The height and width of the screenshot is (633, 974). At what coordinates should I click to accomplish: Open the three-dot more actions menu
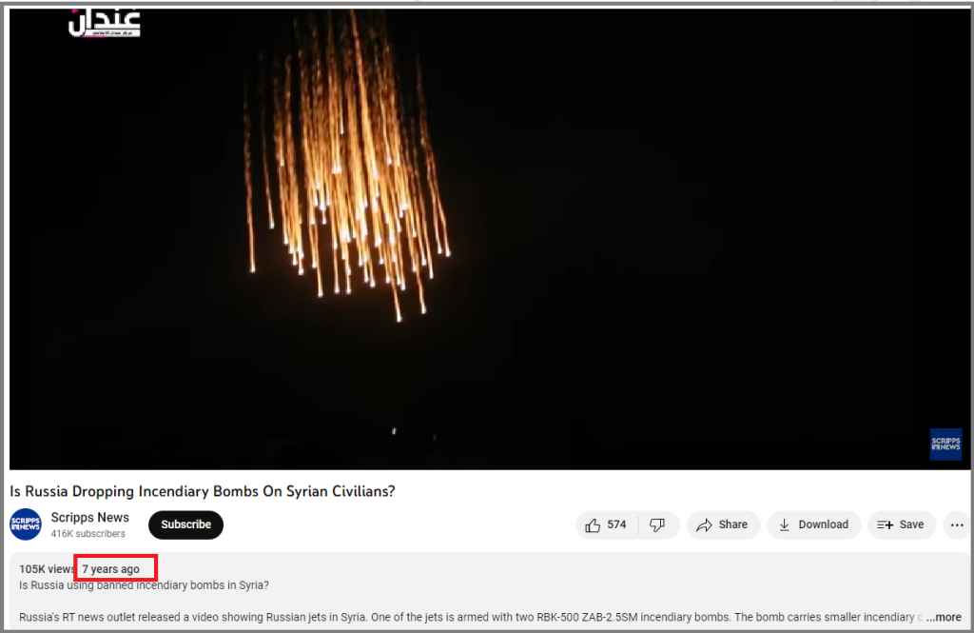(957, 524)
